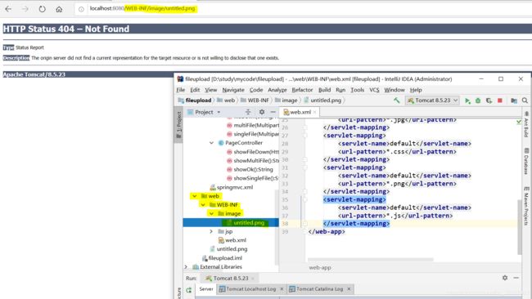
Task: Go to browser home page
Action: pos(59,9)
